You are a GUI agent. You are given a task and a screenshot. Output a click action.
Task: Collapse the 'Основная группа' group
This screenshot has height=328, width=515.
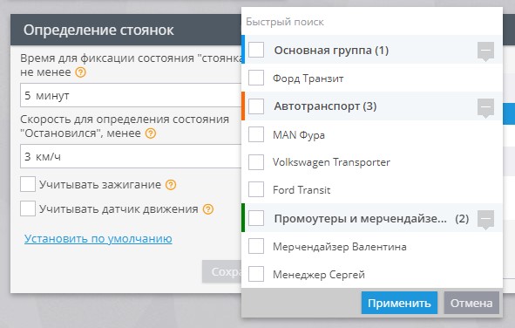[485, 51]
